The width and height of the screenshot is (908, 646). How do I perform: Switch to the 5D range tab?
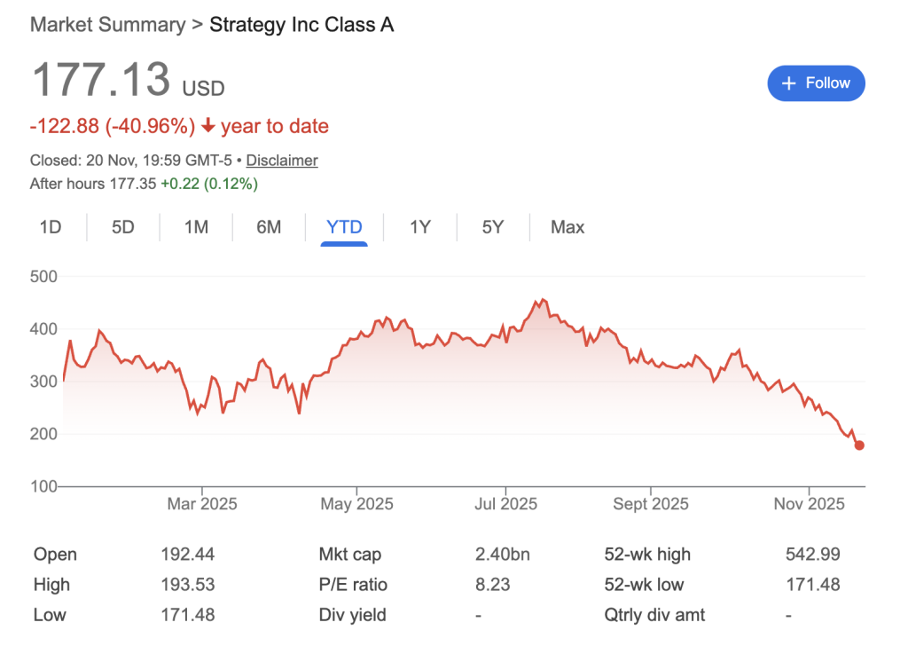tap(123, 227)
